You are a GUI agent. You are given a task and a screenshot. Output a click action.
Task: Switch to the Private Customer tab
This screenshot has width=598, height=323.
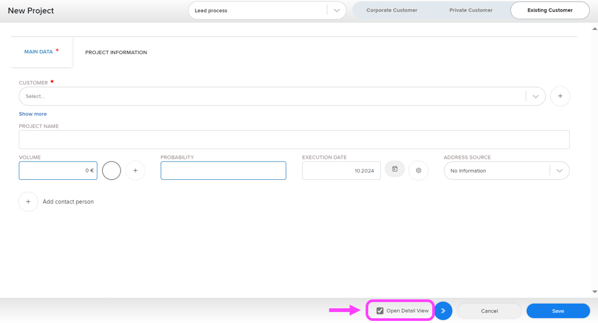[471, 10]
